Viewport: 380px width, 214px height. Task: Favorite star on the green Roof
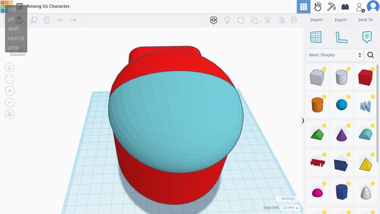coord(324,126)
